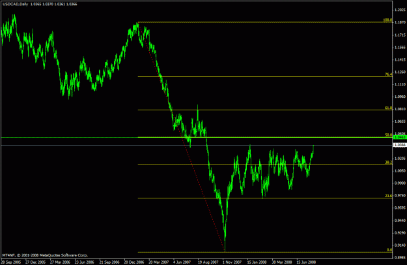Click the white 1.0366 current price tag

click(x=400, y=145)
